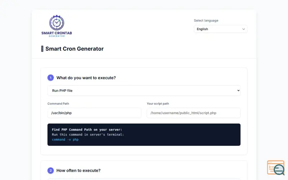Click the step 2 number badge
288x180 pixels.
pos(51,170)
